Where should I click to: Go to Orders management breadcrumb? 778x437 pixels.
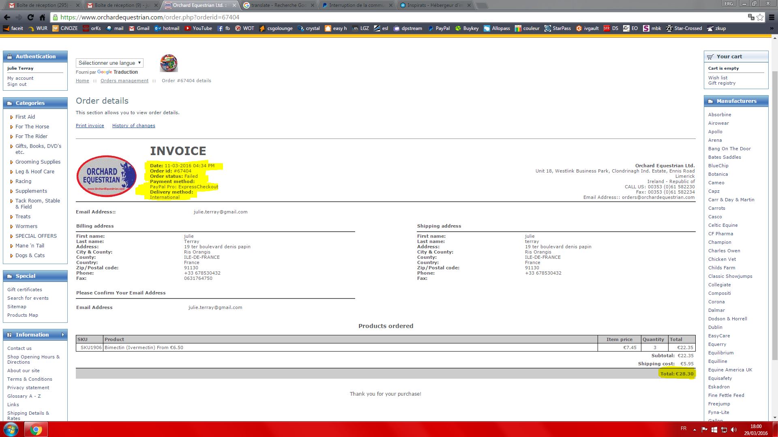(x=124, y=81)
